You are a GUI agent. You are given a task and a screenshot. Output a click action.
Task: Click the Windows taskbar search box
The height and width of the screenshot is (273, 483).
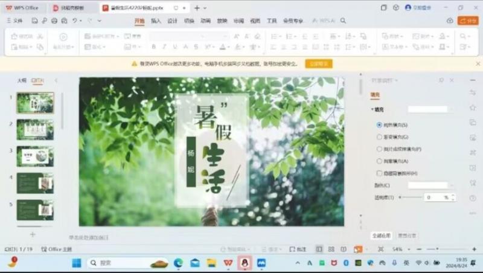pos(128,263)
